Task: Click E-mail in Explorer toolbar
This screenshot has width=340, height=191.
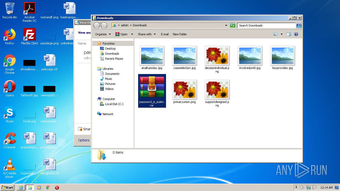Action: pyautogui.click(x=165, y=34)
